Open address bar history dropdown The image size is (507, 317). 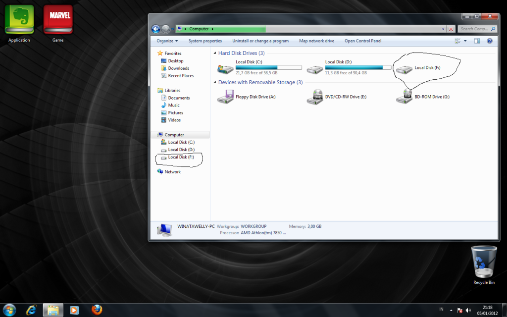[x=443, y=29]
